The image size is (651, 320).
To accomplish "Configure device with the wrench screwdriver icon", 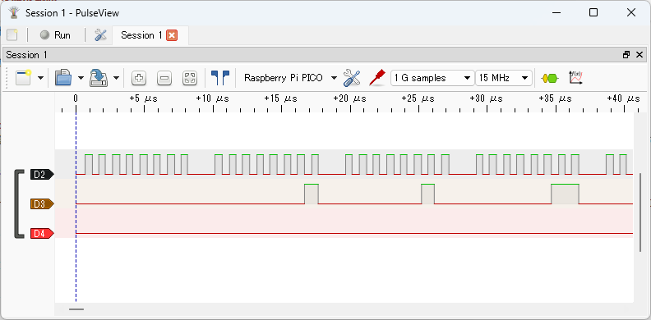I will pyautogui.click(x=352, y=78).
